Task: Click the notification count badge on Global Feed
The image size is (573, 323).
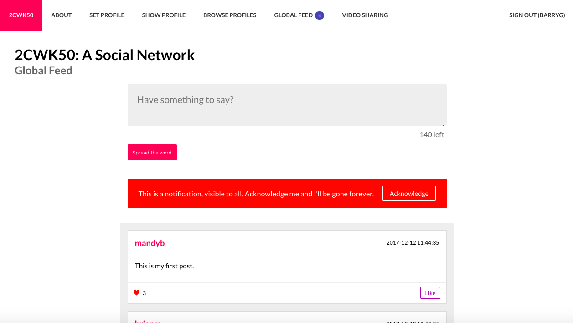Action: coord(320,15)
